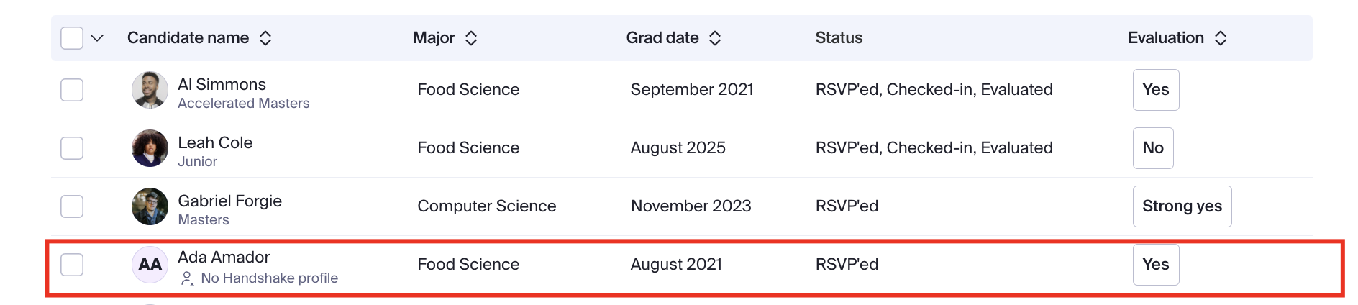Image resolution: width=1358 pixels, height=305 pixels.
Task: Change Leah Cole's No evaluation
Action: (x=1153, y=148)
